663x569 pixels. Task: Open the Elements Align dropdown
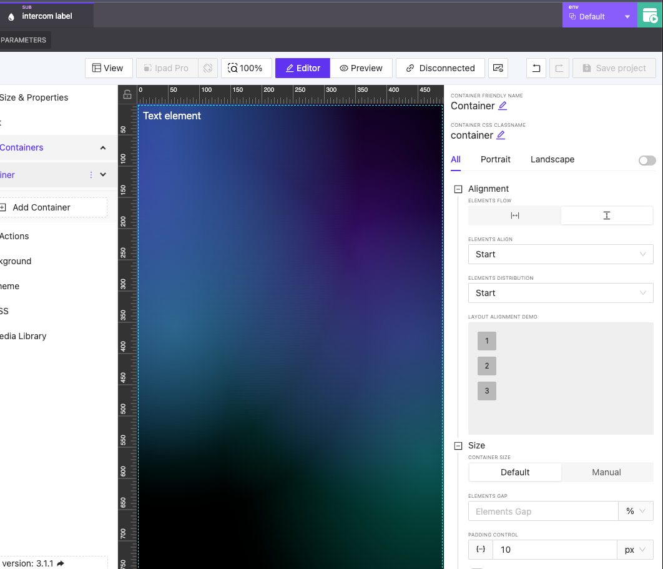[x=560, y=254]
